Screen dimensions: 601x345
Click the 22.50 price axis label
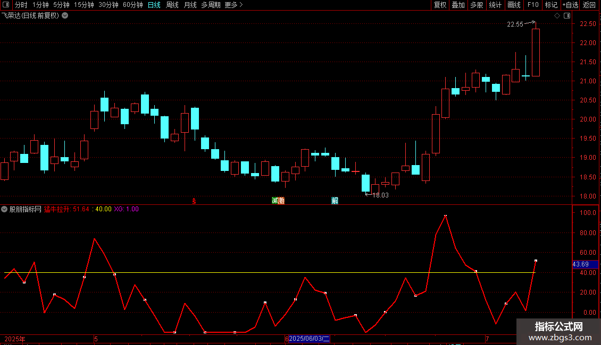(588, 24)
